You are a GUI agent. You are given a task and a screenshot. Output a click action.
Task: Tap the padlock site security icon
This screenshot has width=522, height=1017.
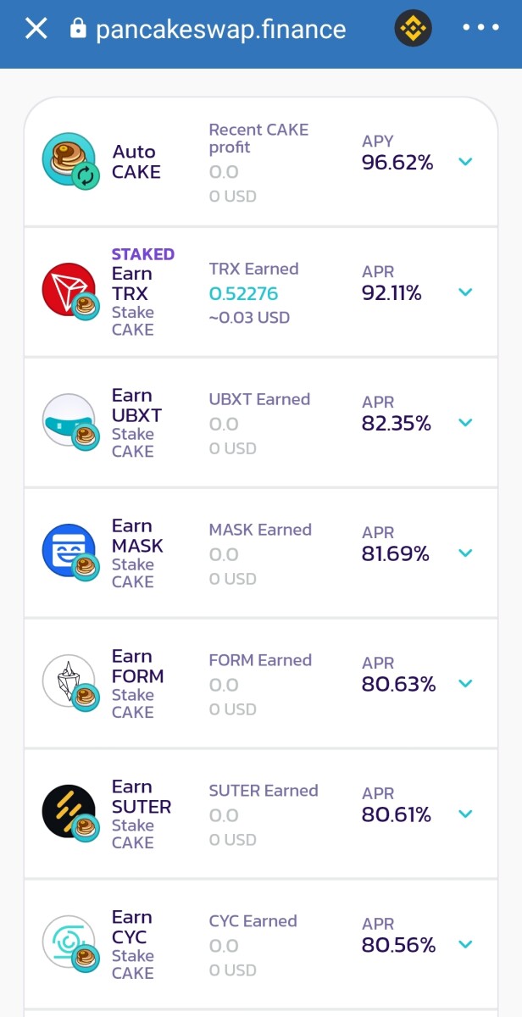click(78, 29)
